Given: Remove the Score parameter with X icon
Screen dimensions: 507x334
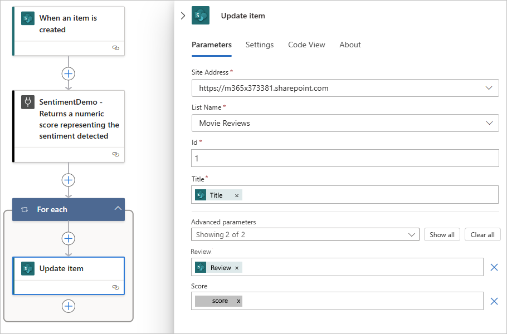Looking at the screenshot, I should (x=494, y=301).
